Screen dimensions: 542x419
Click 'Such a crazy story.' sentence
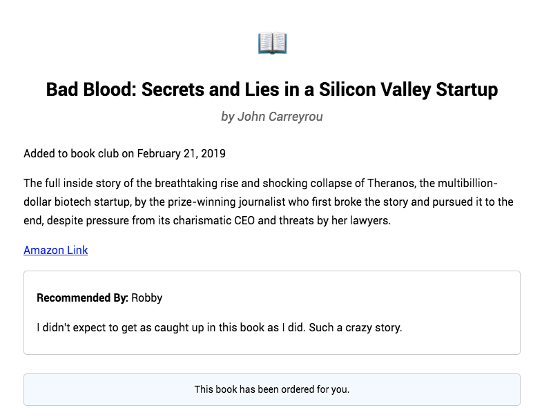(356, 327)
